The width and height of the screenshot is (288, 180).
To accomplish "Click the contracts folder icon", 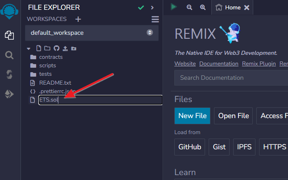I will pos(33,57).
